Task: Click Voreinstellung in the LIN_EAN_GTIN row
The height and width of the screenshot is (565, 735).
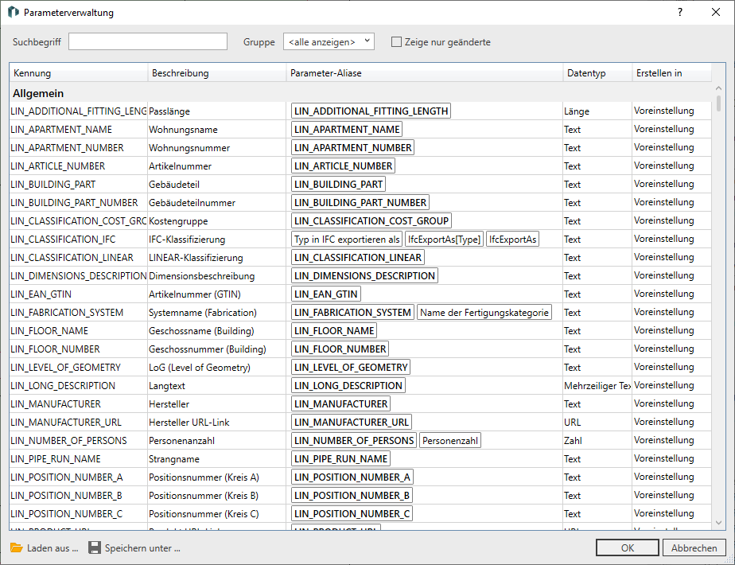Action: [x=663, y=294]
